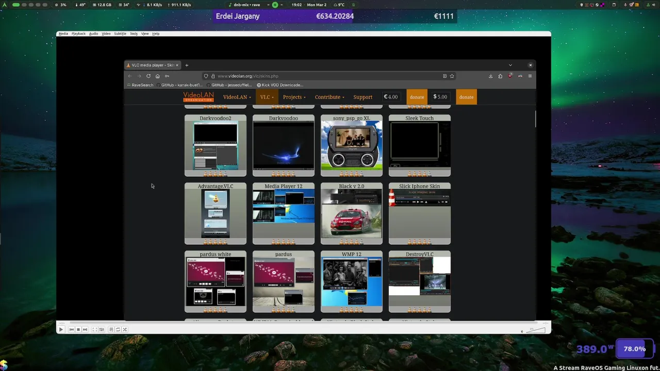Viewport: 660px width, 371px height.
Task: Open VLC Help menu
Action: 156,33
